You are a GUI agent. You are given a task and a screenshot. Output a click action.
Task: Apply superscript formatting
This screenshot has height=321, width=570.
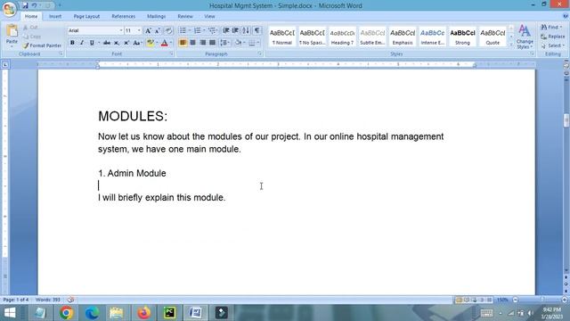click(x=126, y=43)
